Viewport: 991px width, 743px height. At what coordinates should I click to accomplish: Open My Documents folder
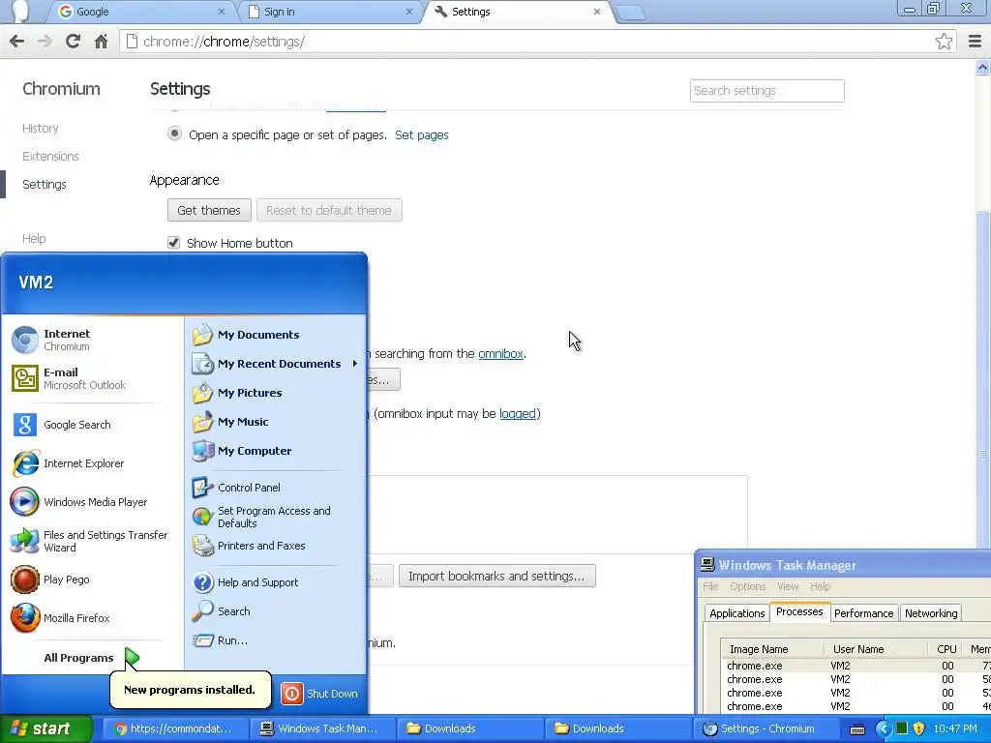point(275,335)
